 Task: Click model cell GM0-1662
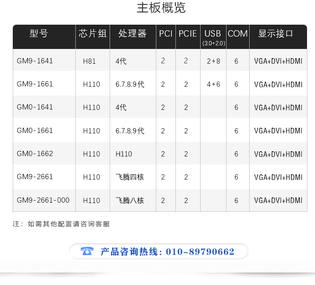35,153
